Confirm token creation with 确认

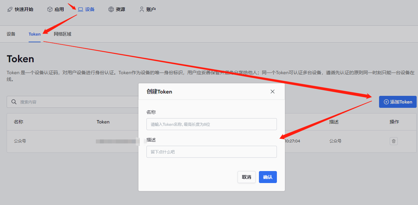(x=268, y=177)
